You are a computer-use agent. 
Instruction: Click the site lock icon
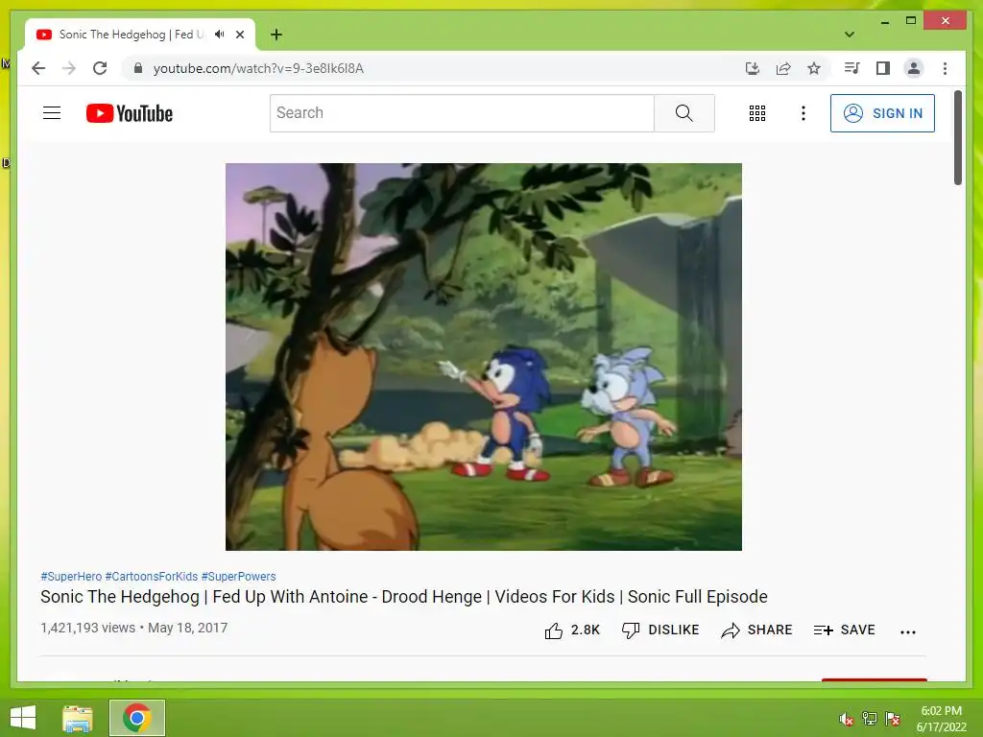pyautogui.click(x=138, y=68)
